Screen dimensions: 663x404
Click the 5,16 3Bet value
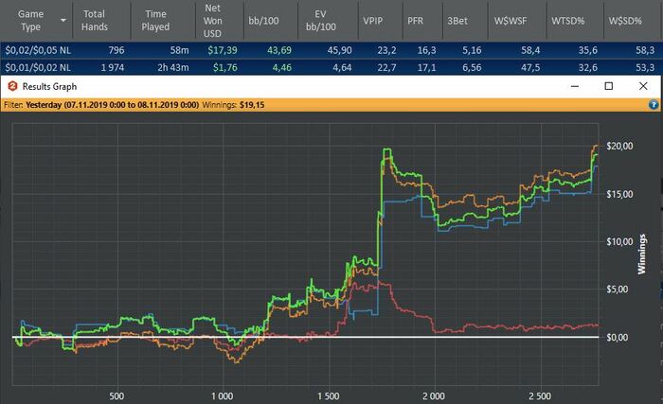(472, 50)
